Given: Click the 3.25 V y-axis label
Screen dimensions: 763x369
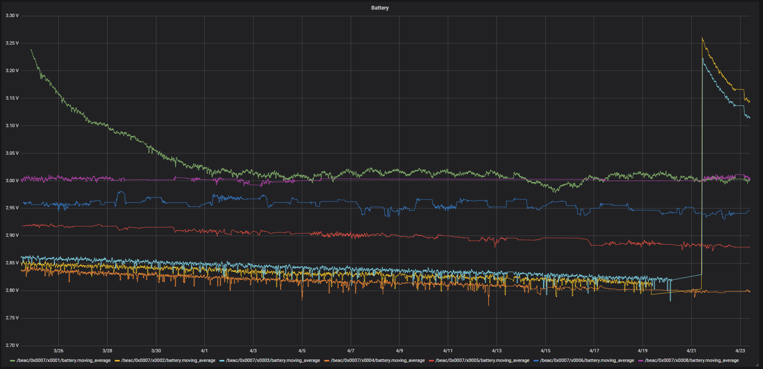Looking at the screenshot, I should point(12,43).
